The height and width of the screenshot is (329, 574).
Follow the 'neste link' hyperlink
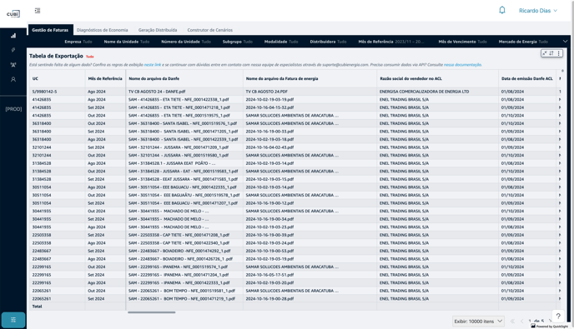(153, 65)
